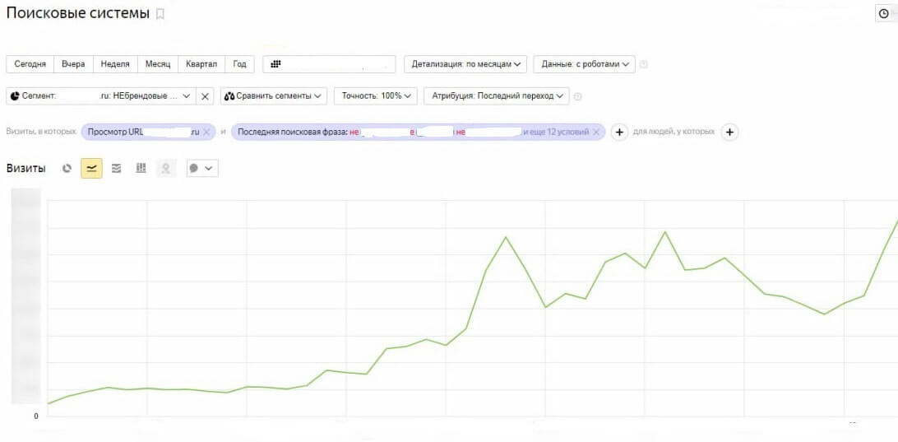Open Атрибуция: Последний переход dropdown
The image size is (898, 442).
pos(497,96)
